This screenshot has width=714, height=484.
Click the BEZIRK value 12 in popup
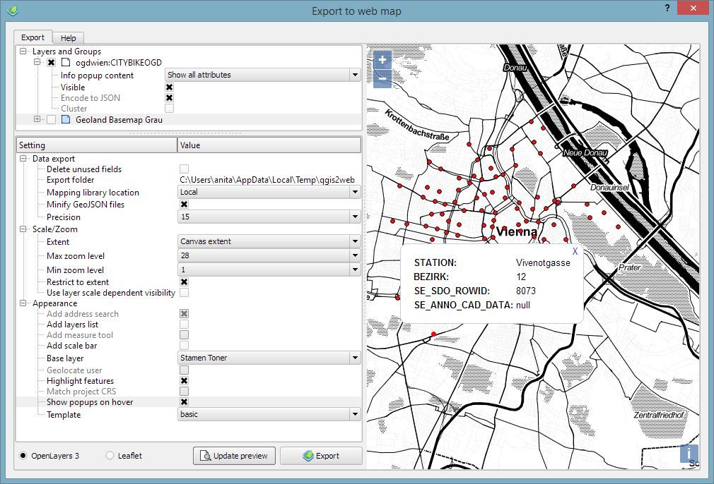[521, 277]
